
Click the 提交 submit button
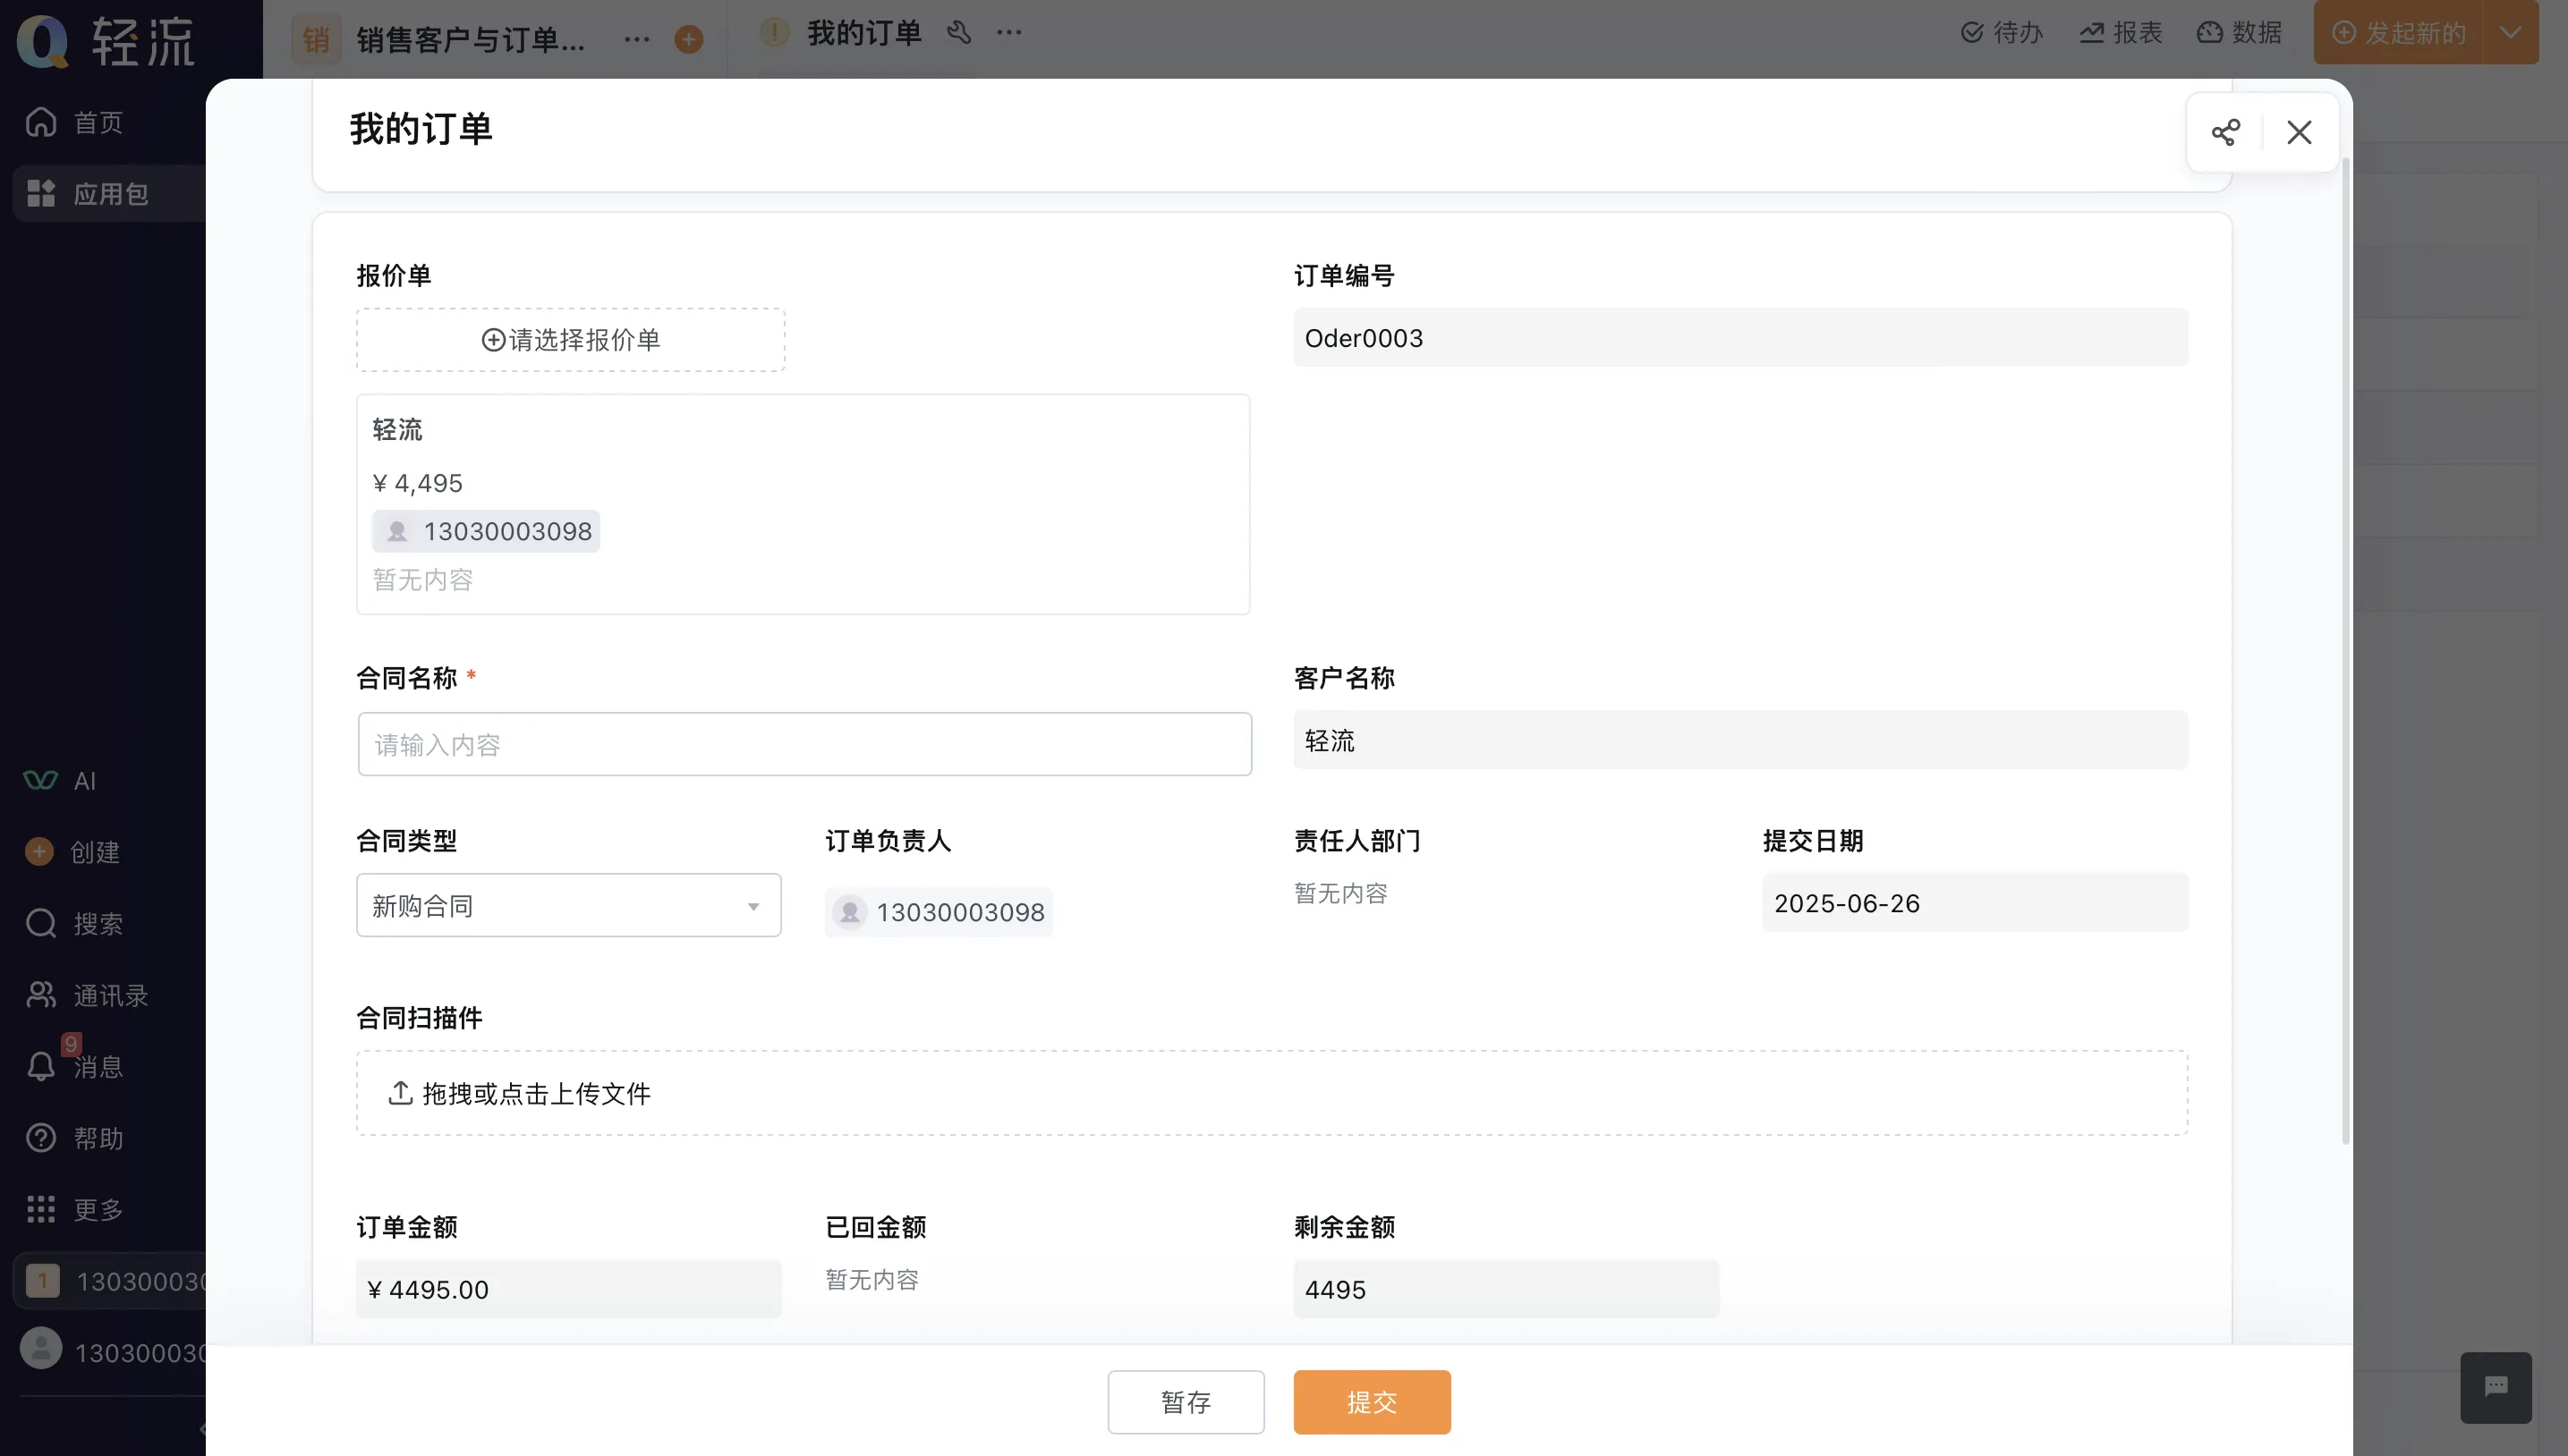pos(1372,1402)
